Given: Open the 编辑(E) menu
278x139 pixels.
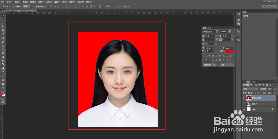Looking at the screenshot, I should [17, 2].
